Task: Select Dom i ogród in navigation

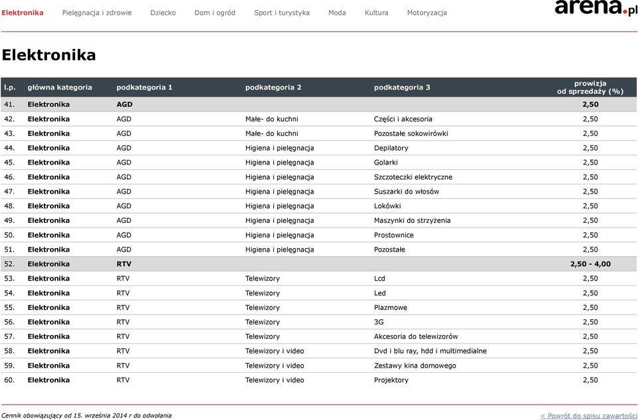Action: (215, 13)
